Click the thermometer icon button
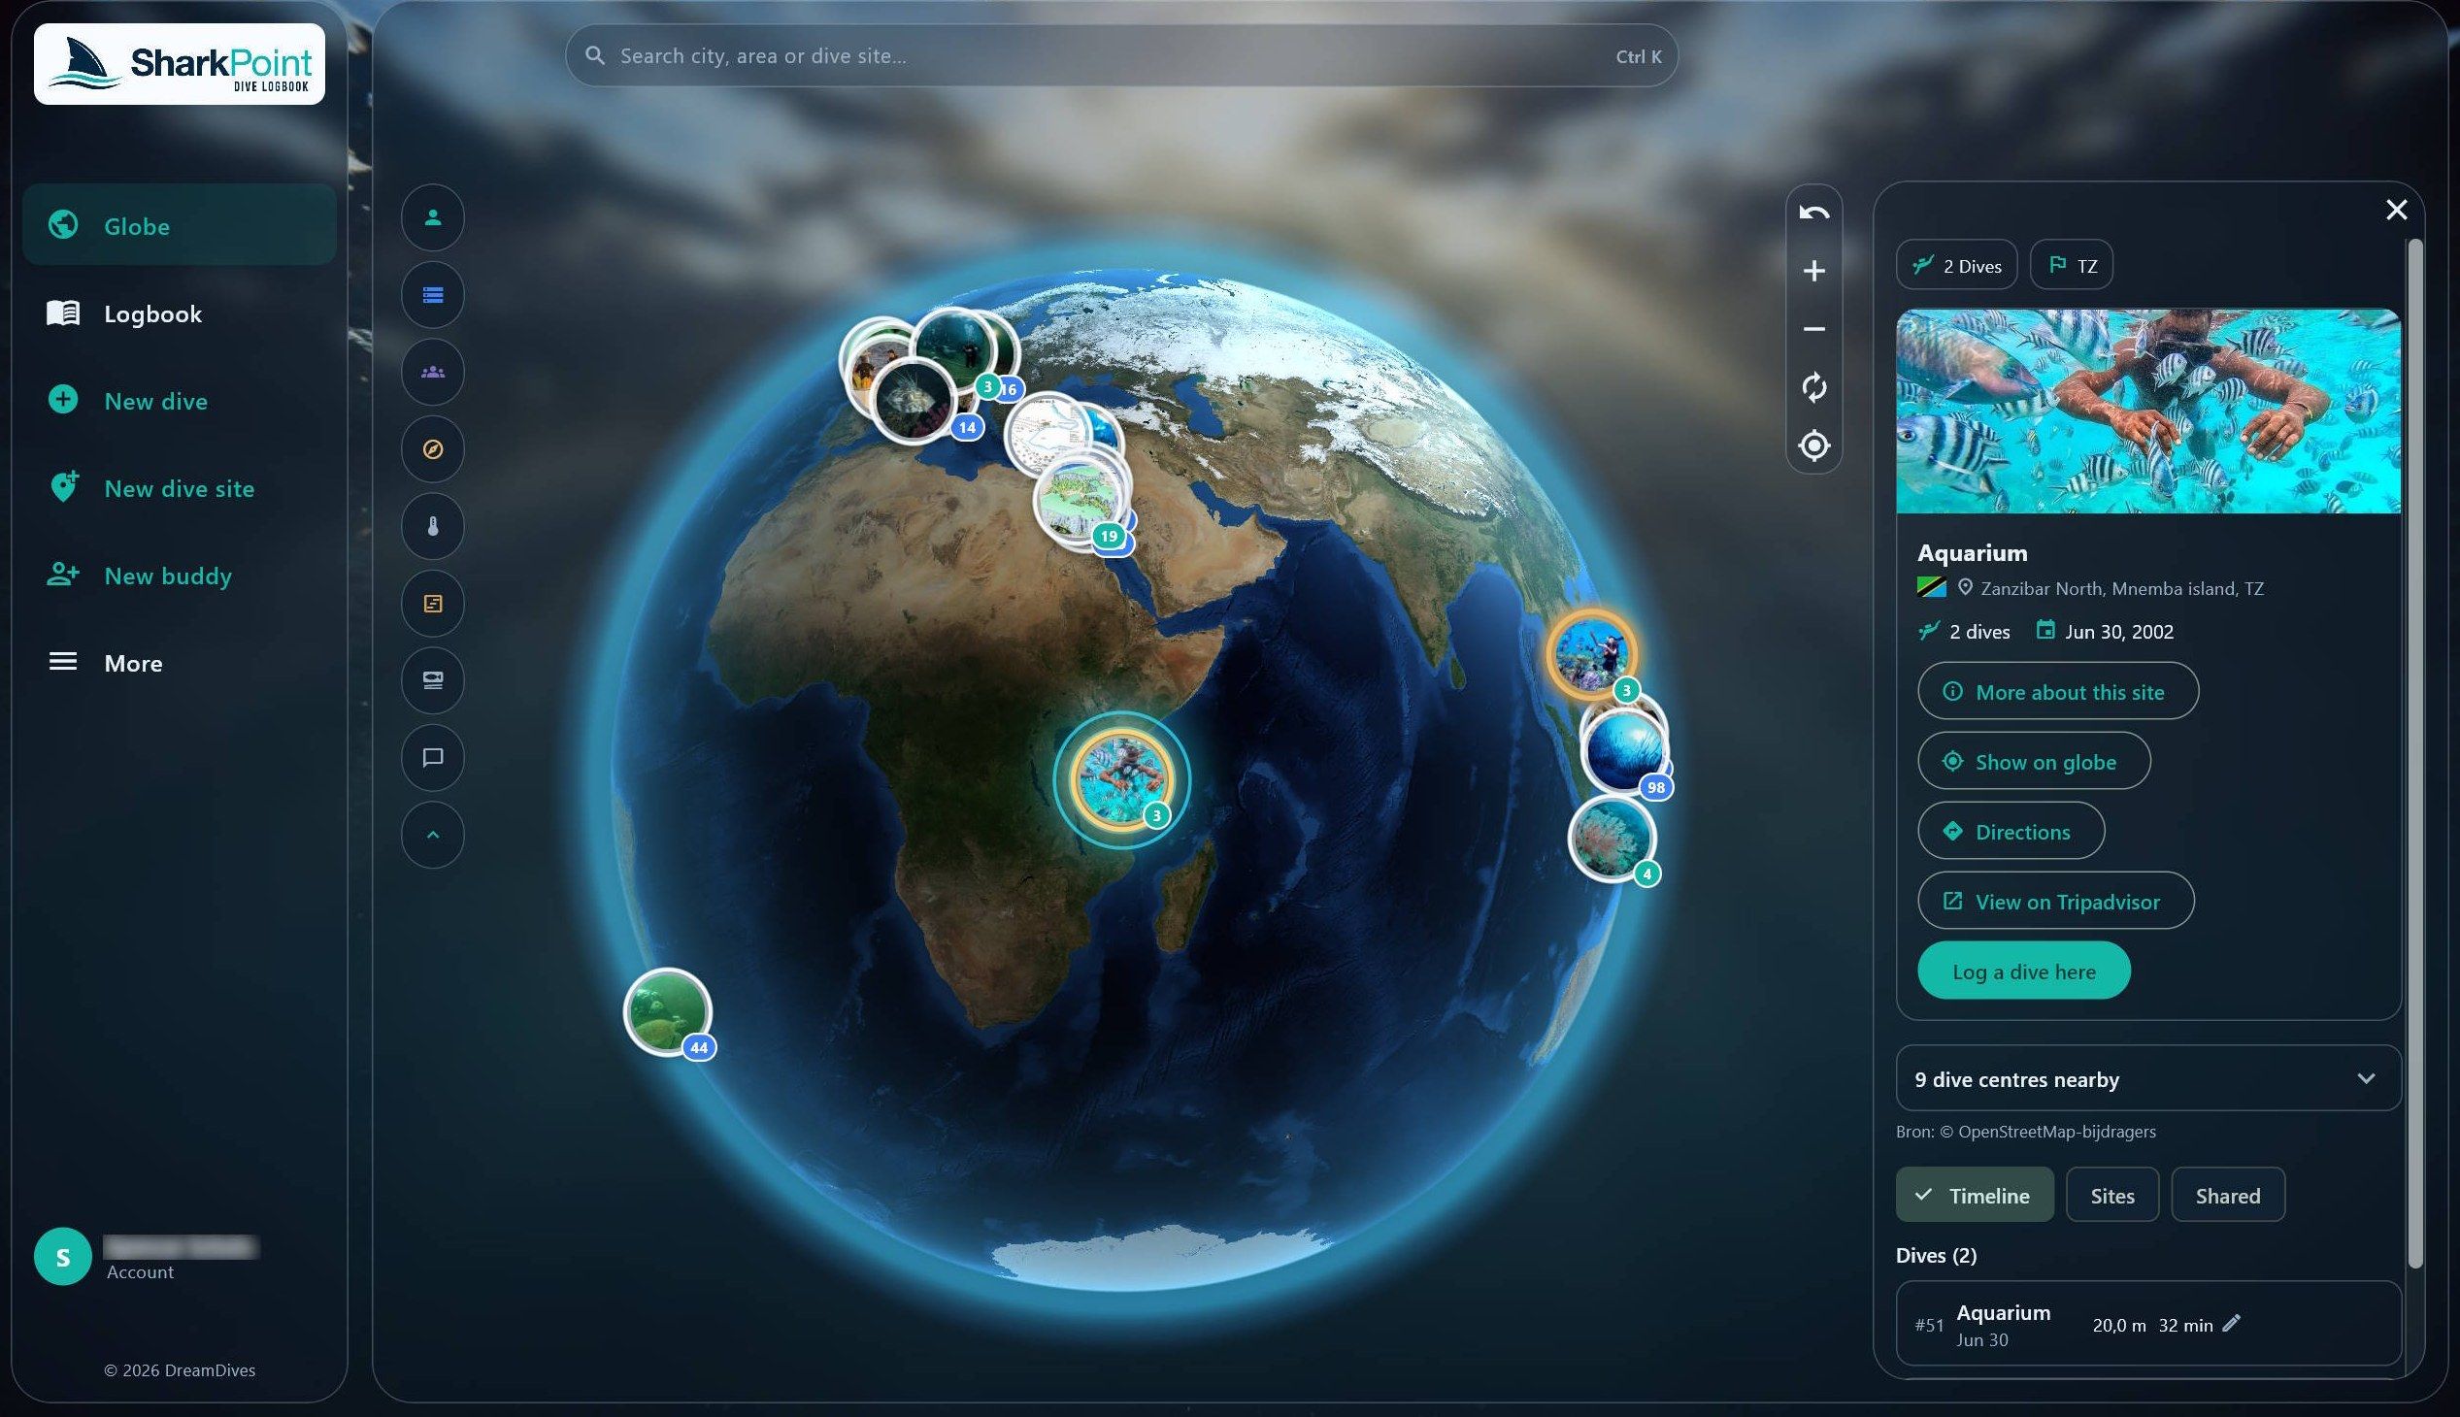The image size is (2460, 1417). 432,526
